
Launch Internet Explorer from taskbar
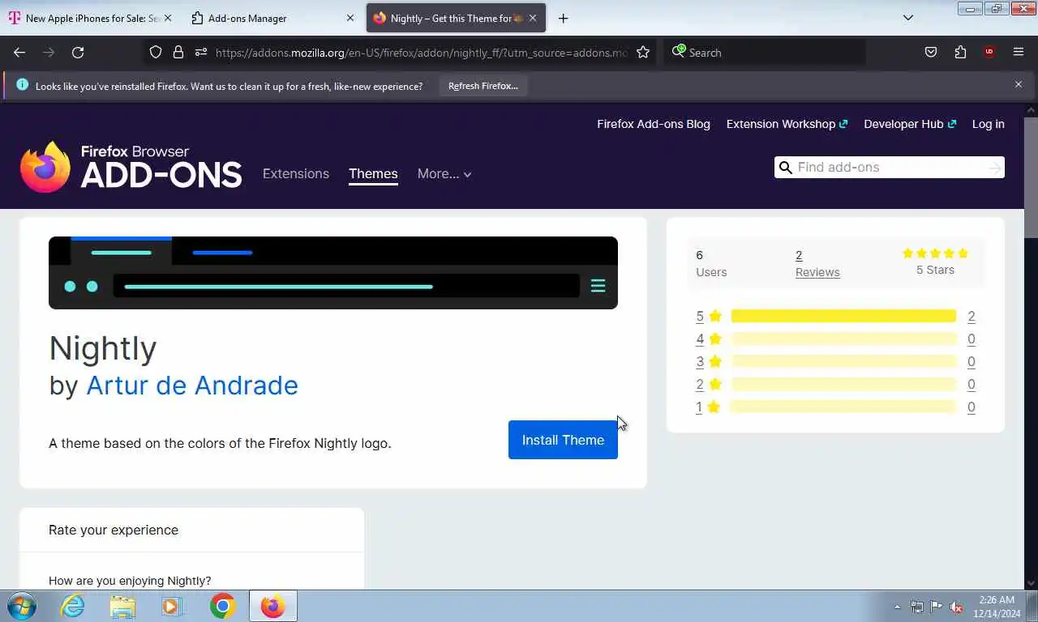[73, 606]
